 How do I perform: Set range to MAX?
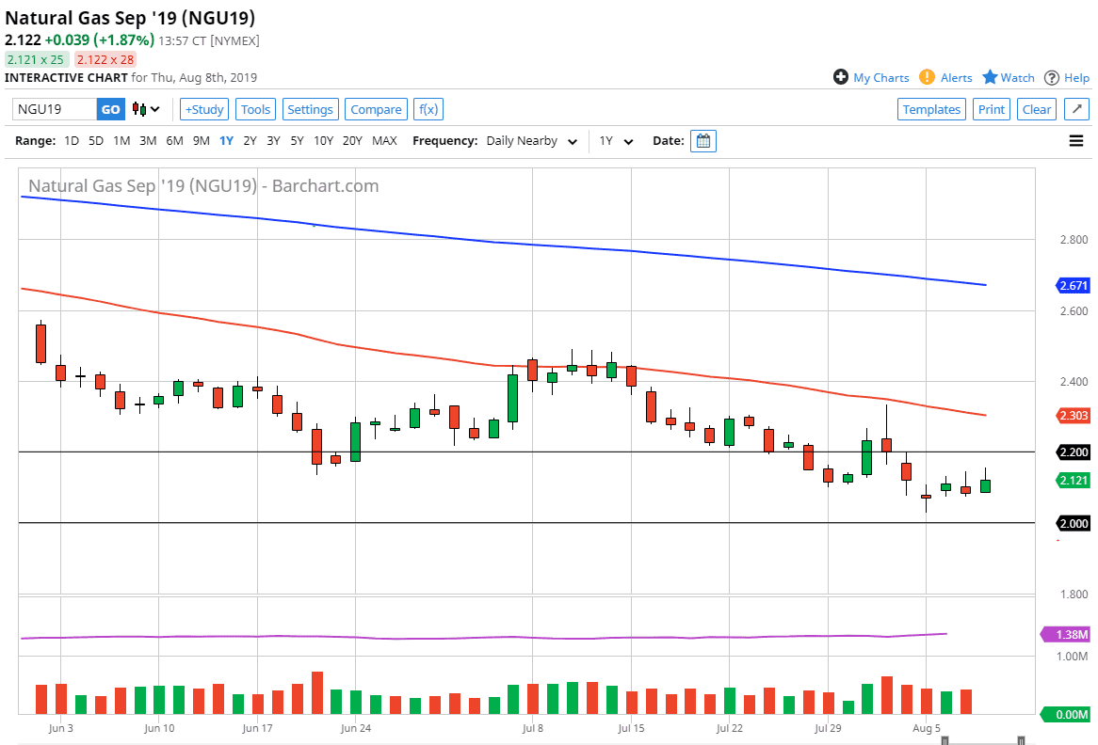click(384, 141)
